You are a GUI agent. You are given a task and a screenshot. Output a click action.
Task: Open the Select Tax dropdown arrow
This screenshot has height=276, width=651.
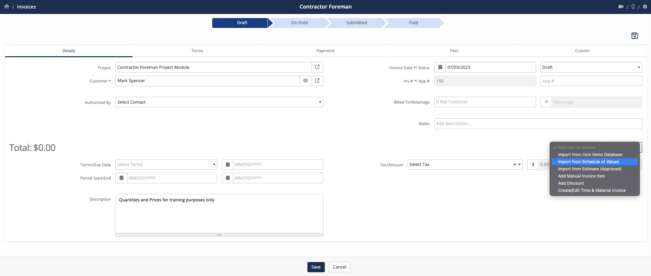pos(520,165)
